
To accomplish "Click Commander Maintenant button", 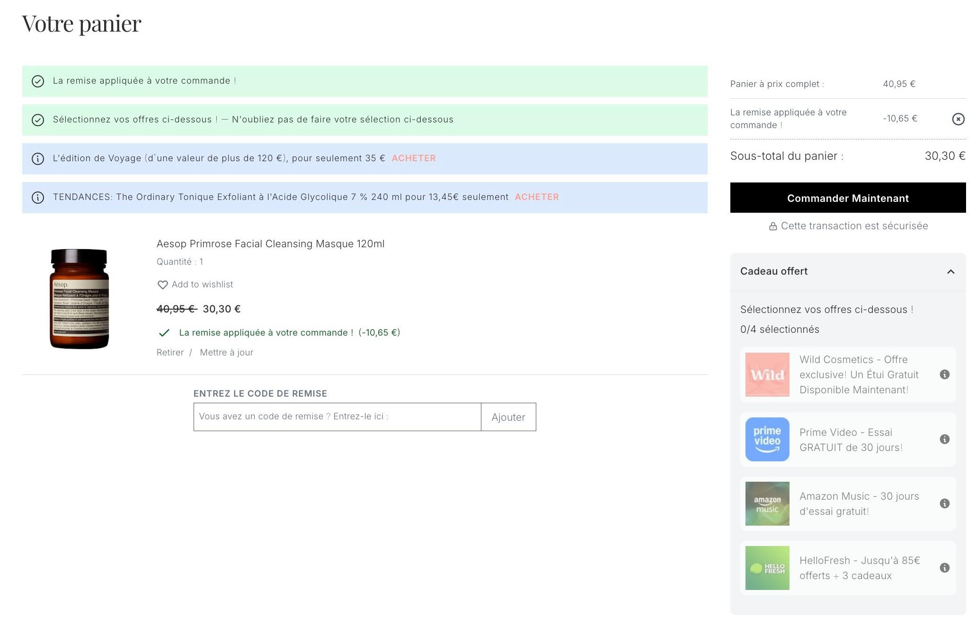I will coord(848,198).
